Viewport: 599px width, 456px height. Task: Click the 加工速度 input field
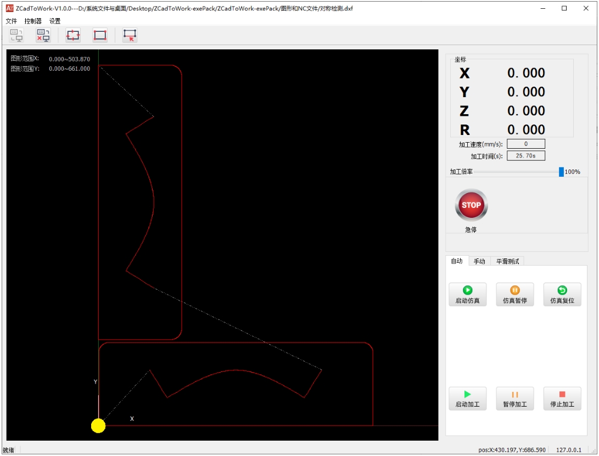pos(525,144)
